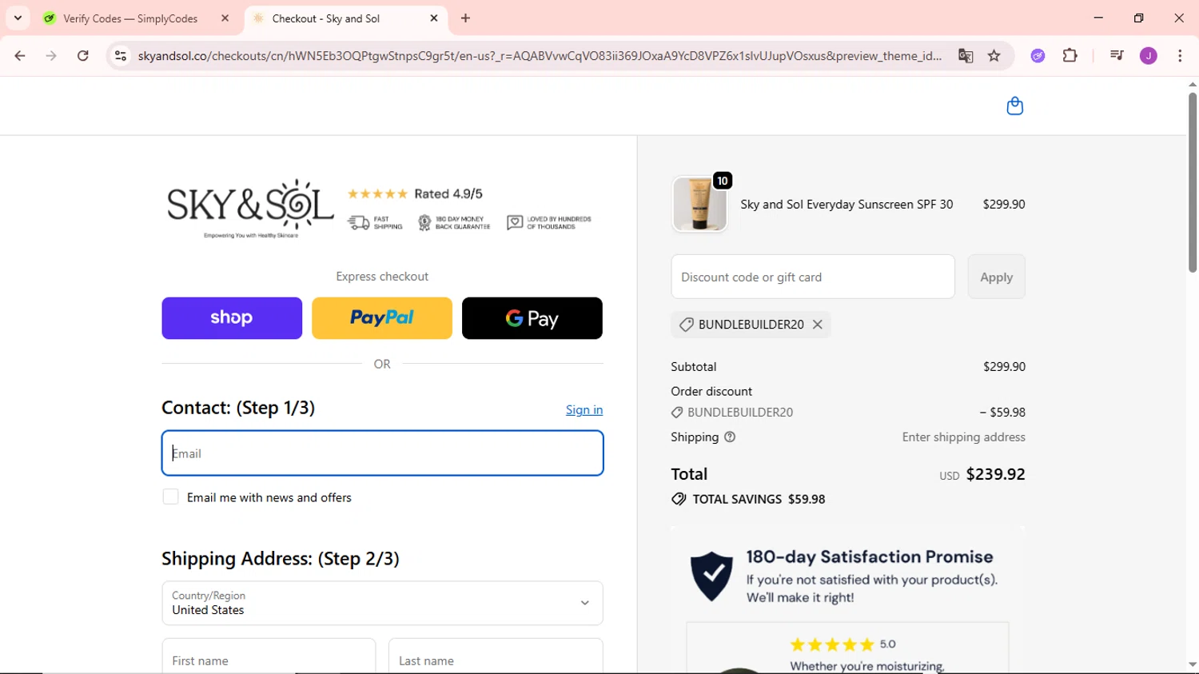Remove the BUNDLEBUILDER20 discount code
The width and height of the screenshot is (1199, 674).
pos(818,325)
